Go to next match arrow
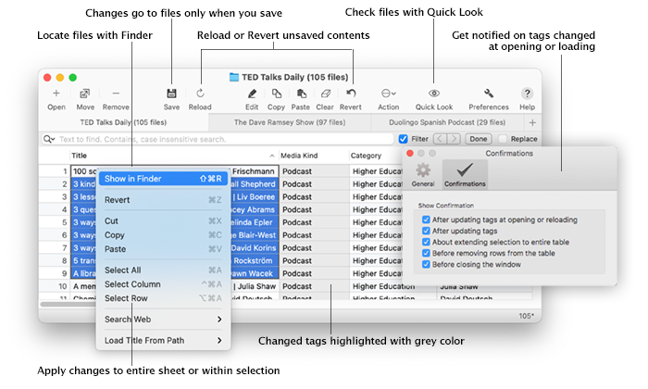The width and height of the screenshot is (648, 389). (x=454, y=139)
